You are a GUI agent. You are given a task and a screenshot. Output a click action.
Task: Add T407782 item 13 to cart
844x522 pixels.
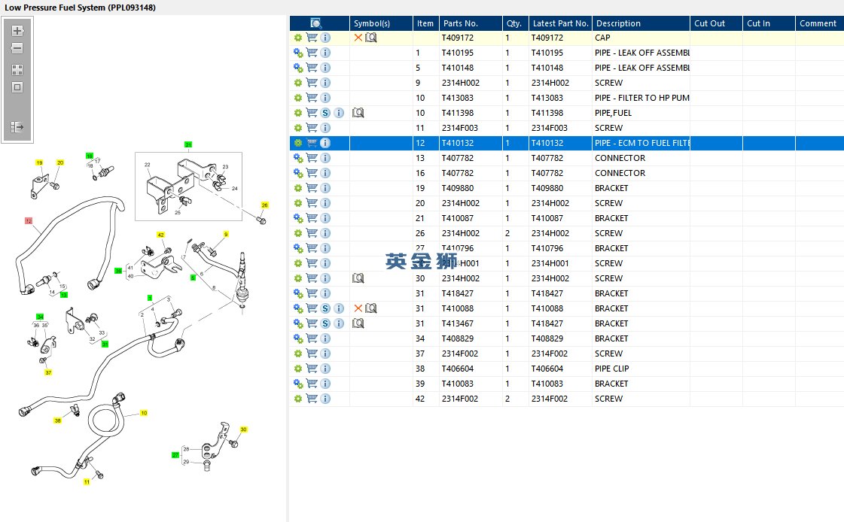click(311, 158)
